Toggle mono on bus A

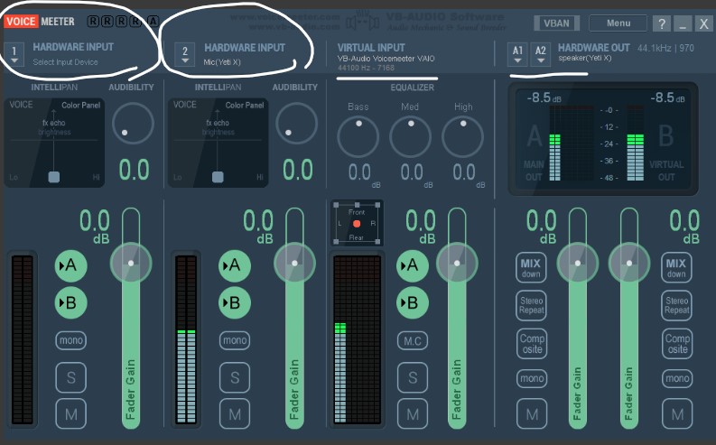point(532,378)
